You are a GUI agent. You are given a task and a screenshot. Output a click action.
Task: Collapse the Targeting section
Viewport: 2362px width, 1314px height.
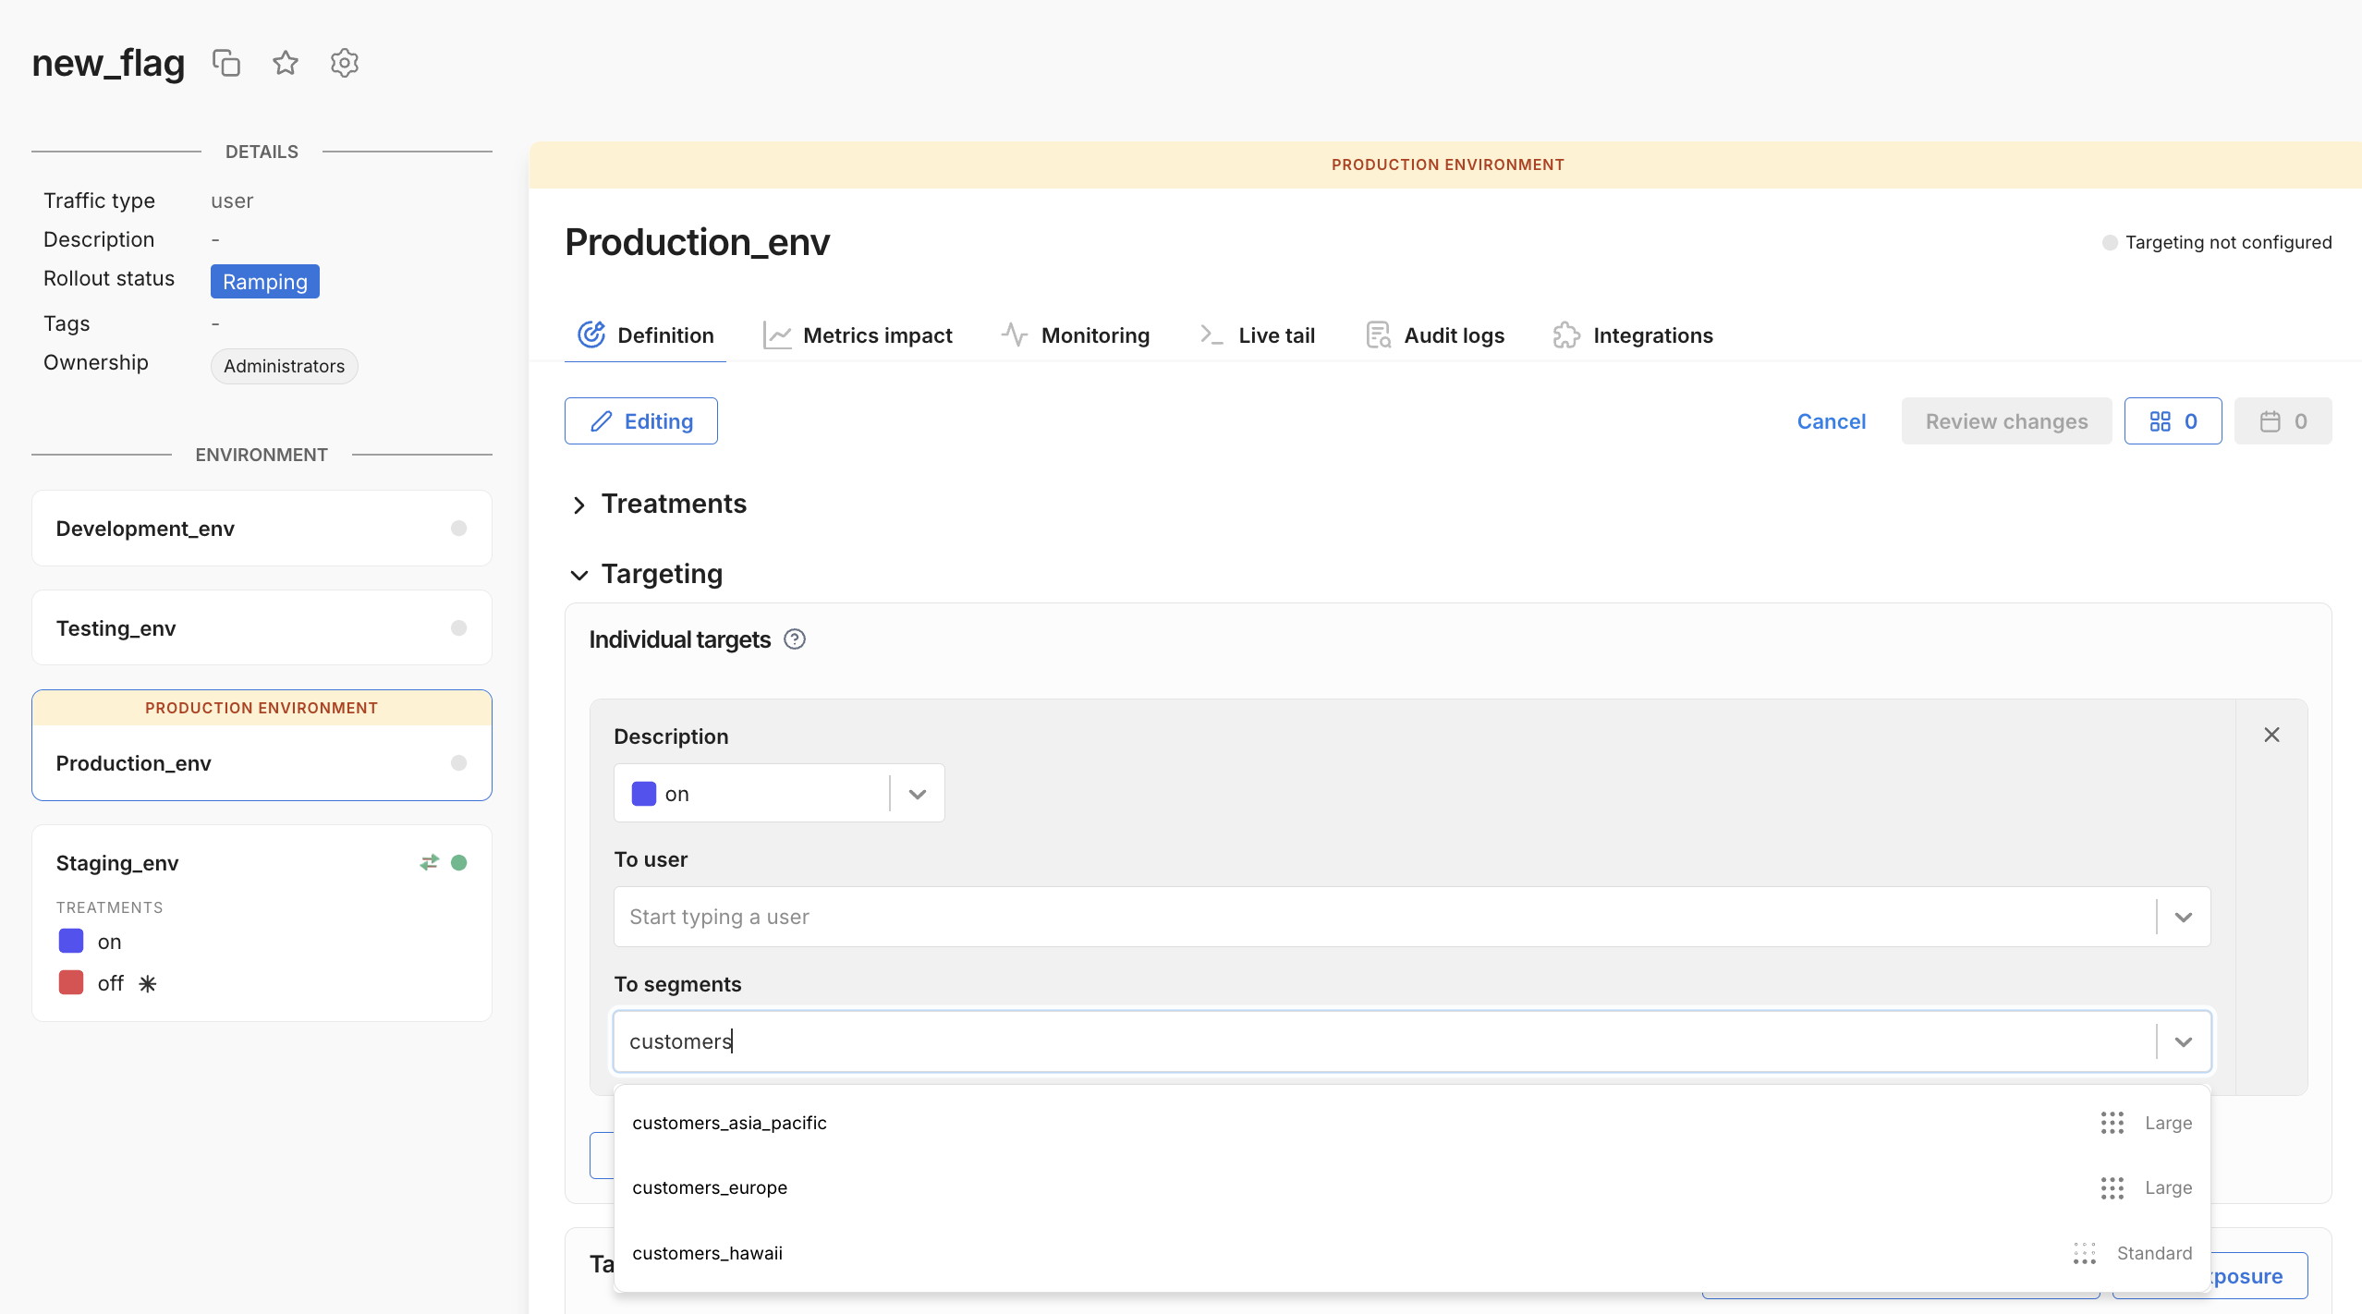(579, 575)
